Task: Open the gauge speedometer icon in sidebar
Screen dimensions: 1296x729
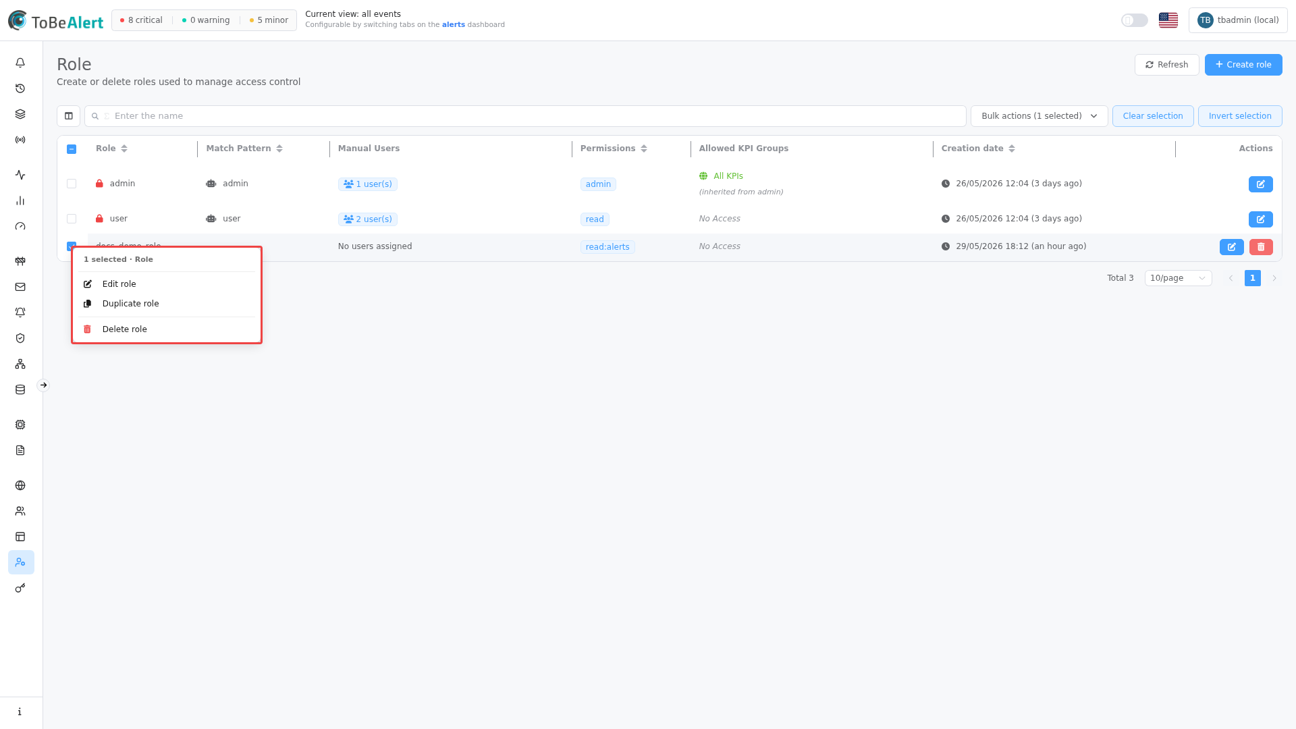Action: [x=20, y=226]
